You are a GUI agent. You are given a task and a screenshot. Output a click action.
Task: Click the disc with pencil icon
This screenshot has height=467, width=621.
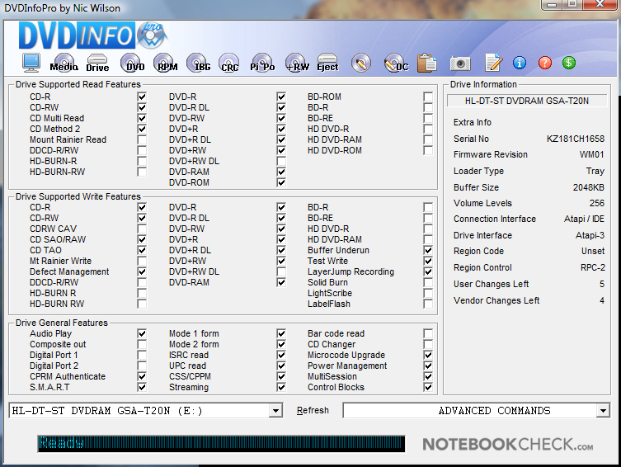(x=360, y=63)
